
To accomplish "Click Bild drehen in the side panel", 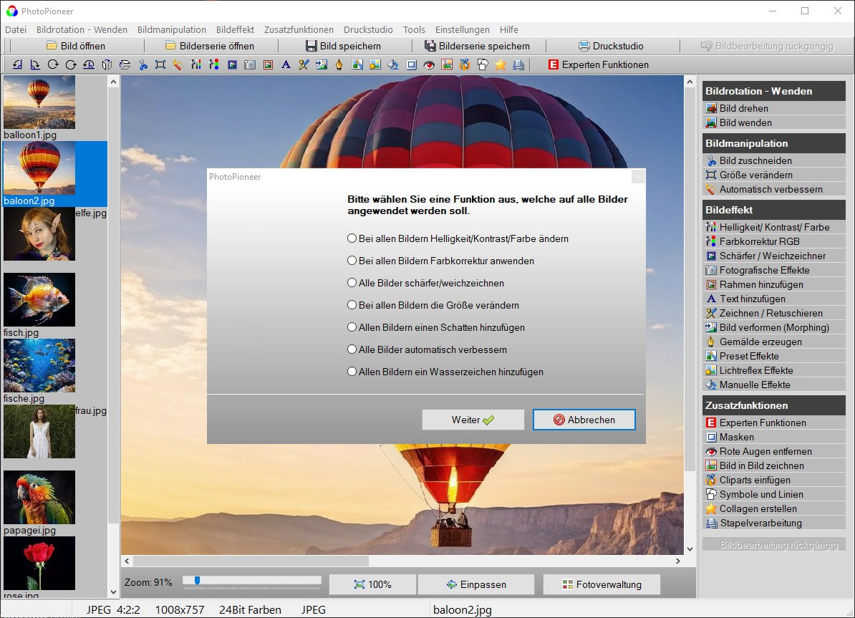I will (743, 108).
